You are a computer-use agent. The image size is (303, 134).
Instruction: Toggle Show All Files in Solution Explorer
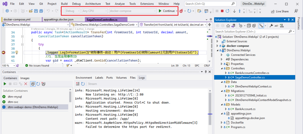click(254, 26)
